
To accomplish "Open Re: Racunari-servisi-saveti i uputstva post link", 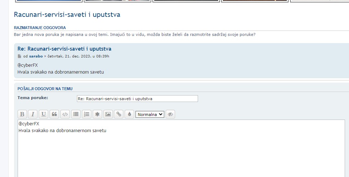I will 64,49.
